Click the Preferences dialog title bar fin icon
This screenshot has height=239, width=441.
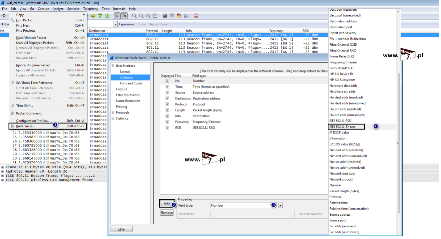112,58
